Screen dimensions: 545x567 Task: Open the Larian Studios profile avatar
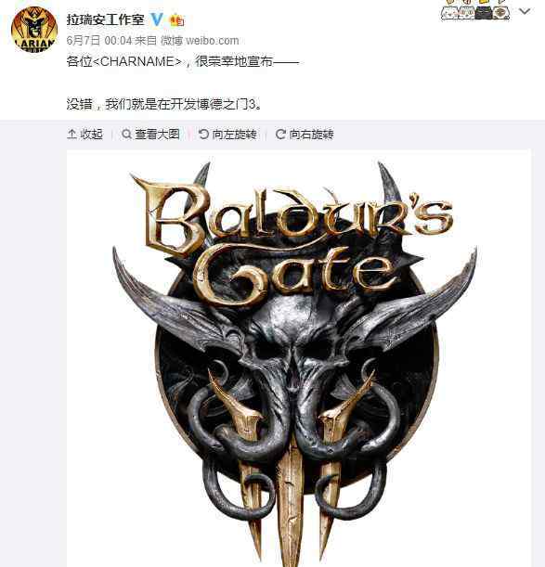[x=34, y=30]
